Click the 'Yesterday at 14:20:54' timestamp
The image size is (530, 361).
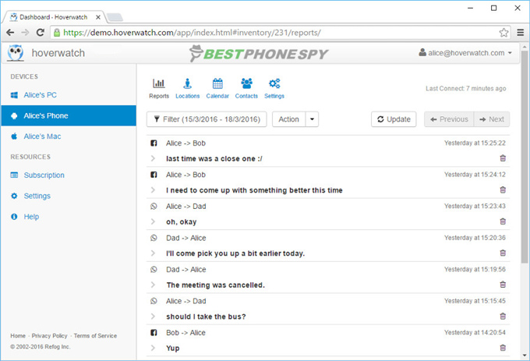[475, 333]
